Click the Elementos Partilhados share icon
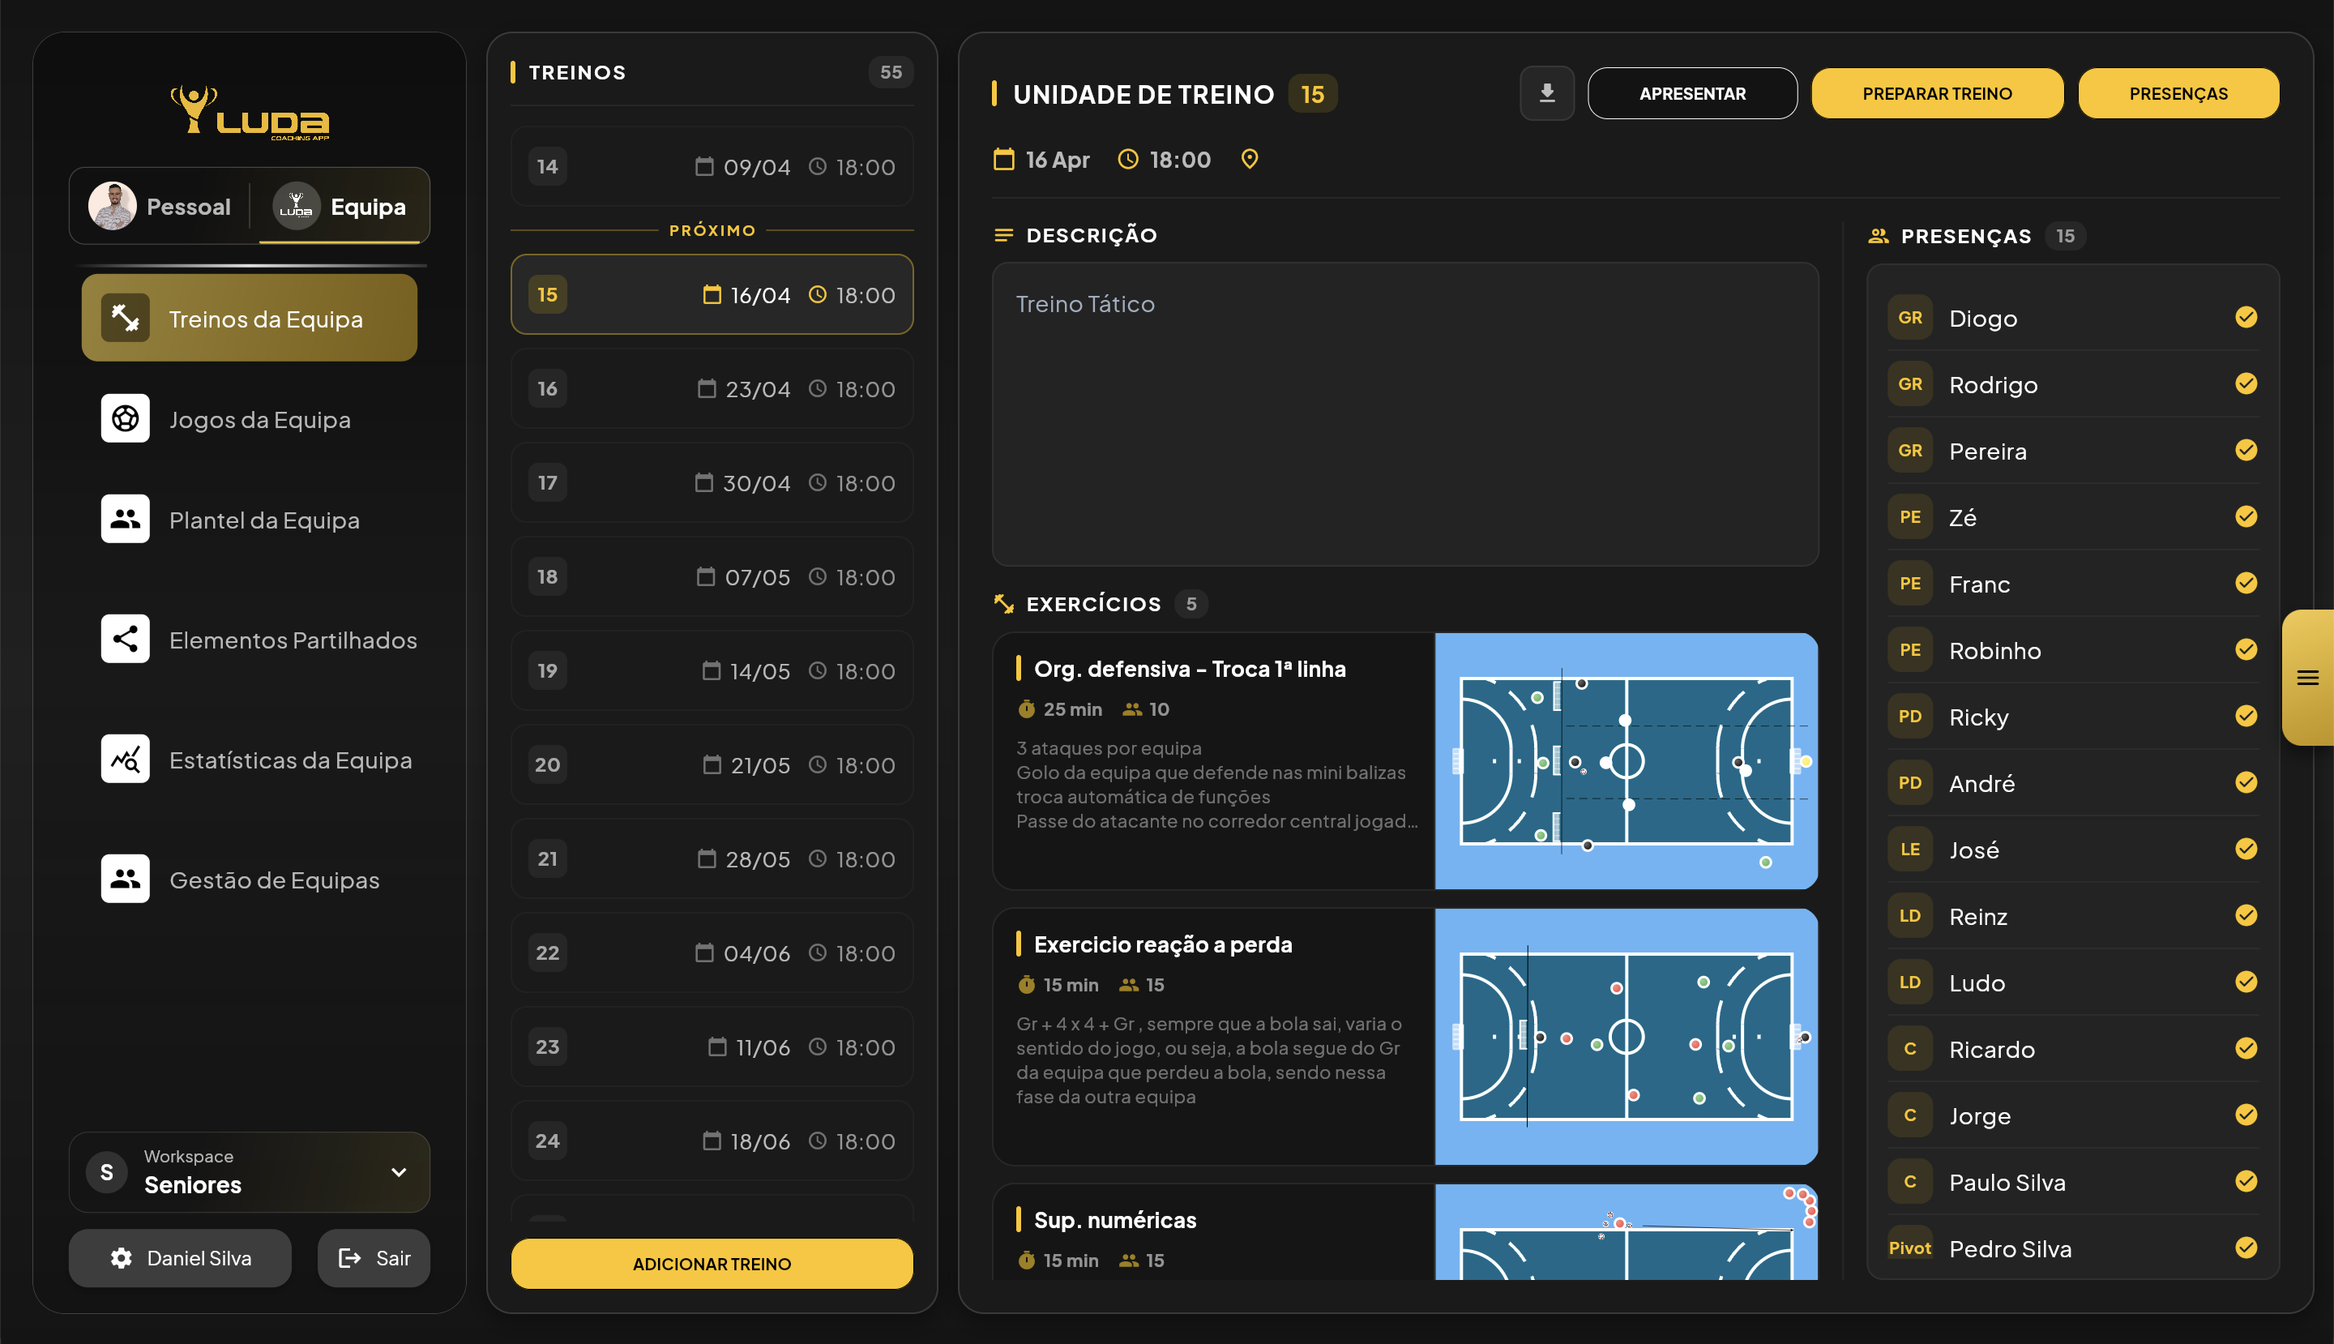The width and height of the screenshot is (2334, 1344). click(x=125, y=639)
